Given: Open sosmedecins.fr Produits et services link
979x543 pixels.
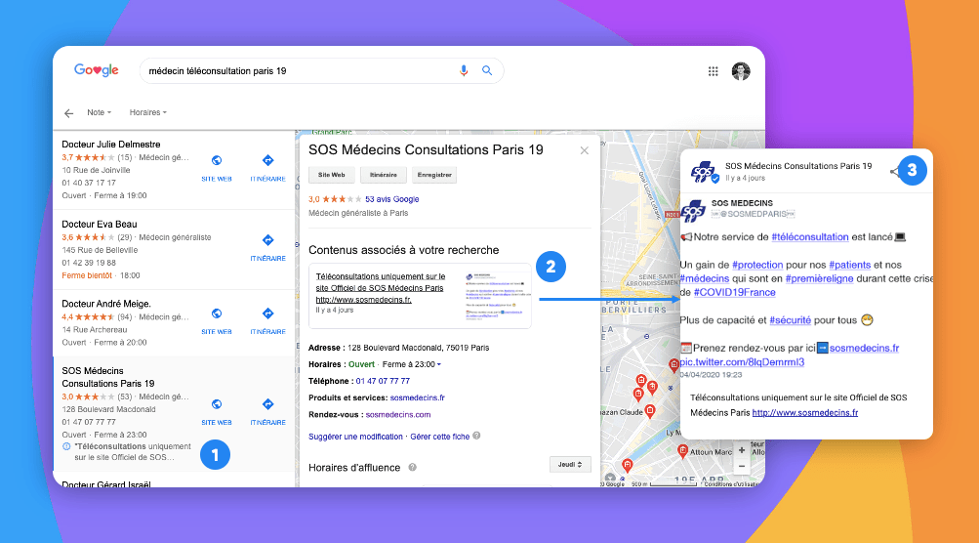Looking at the screenshot, I should (417, 398).
